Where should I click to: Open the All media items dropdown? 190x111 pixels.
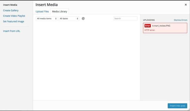click(47, 18)
